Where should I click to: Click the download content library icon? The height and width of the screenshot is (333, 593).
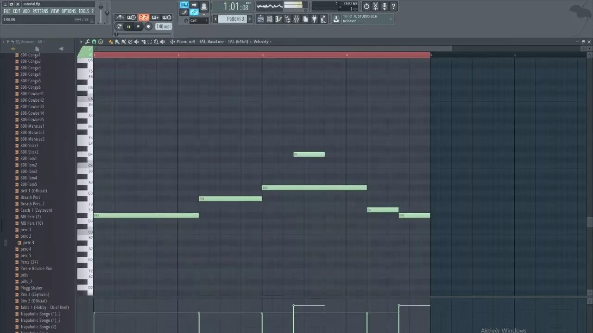[336, 19]
